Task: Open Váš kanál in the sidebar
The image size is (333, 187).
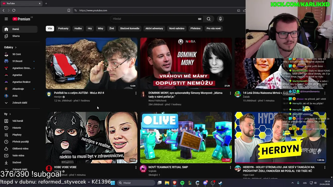Action: [20, 121]
